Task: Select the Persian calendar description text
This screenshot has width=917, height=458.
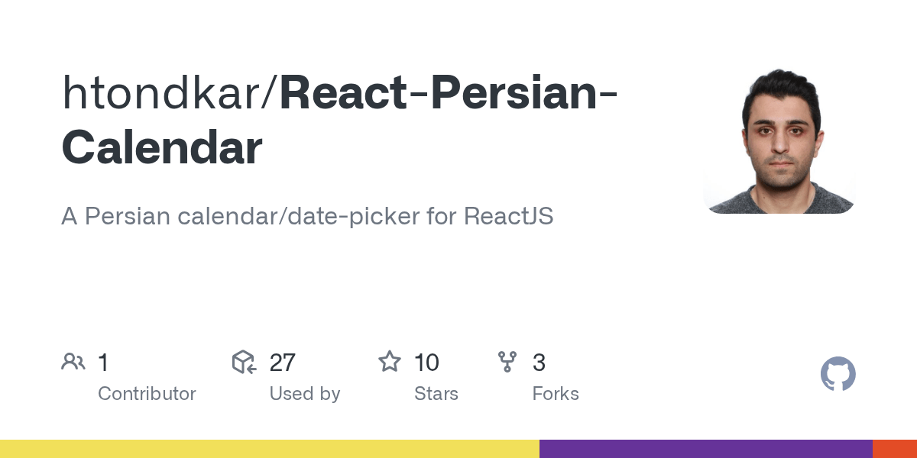Action: [307, 217]
